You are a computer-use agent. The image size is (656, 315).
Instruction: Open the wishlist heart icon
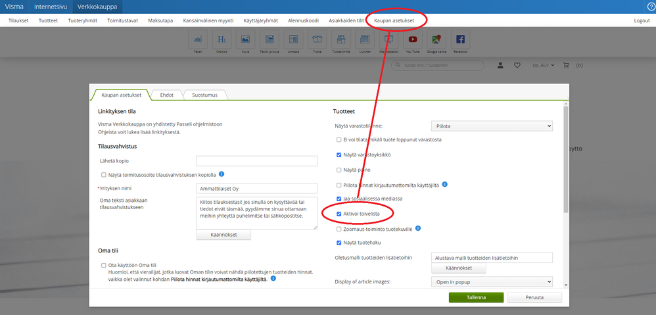pos(517,65)
